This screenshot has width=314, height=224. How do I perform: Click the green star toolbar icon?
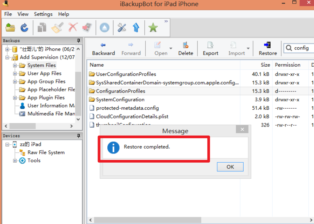(x=153, y=27)
